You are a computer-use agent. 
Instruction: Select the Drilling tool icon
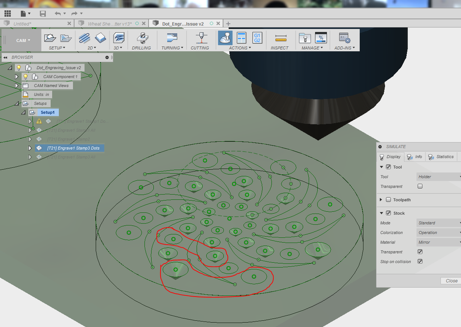click(142, 38)
